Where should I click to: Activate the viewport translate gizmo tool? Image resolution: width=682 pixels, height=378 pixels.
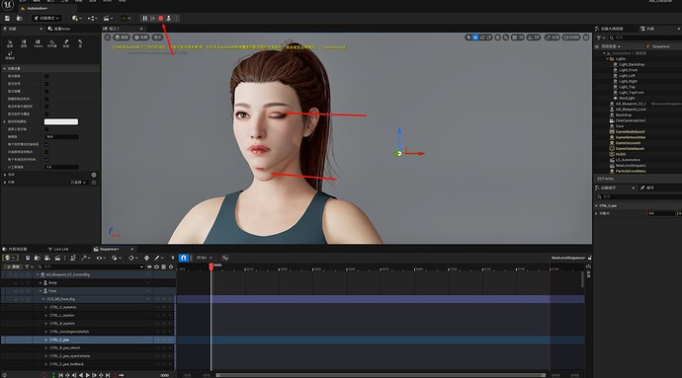point(475,38)
